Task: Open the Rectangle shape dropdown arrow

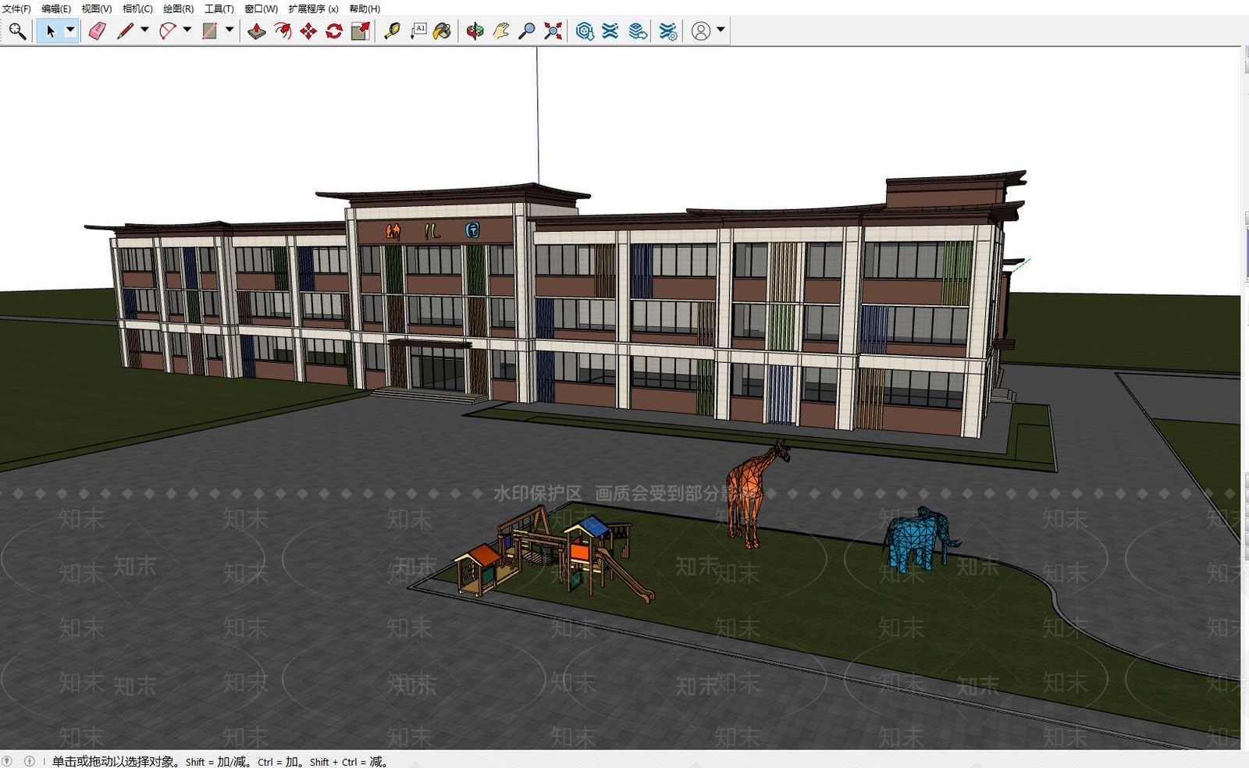Action: click(x=230, y=30)
